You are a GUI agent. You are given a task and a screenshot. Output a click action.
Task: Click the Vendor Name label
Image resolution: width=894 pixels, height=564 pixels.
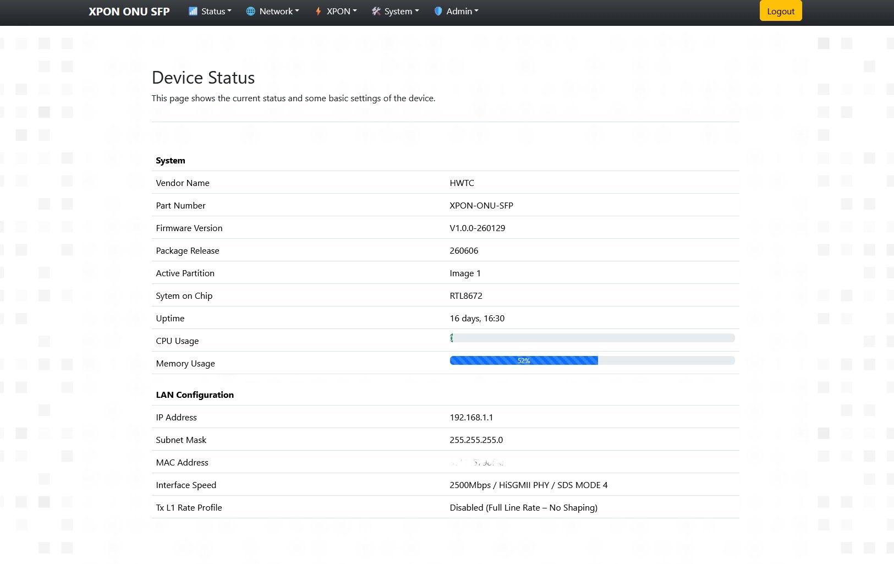click(x=183, y=183)
